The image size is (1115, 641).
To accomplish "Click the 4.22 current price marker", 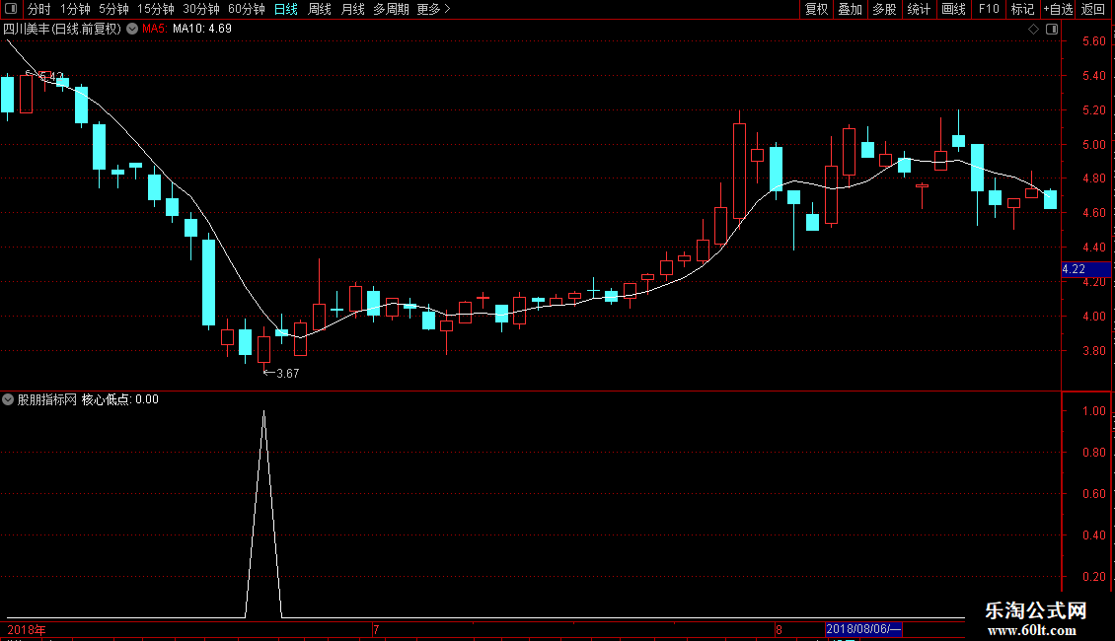I will point(1085,269).
